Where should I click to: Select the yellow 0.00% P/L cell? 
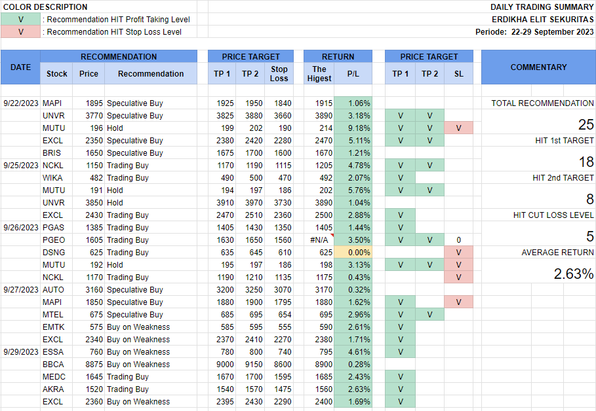coord(353,253)
